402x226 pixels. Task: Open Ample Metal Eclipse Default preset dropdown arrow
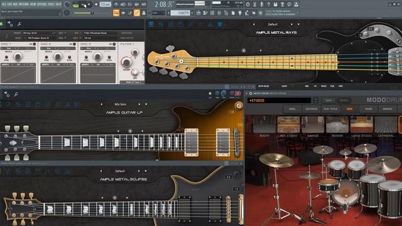[146, 171]
